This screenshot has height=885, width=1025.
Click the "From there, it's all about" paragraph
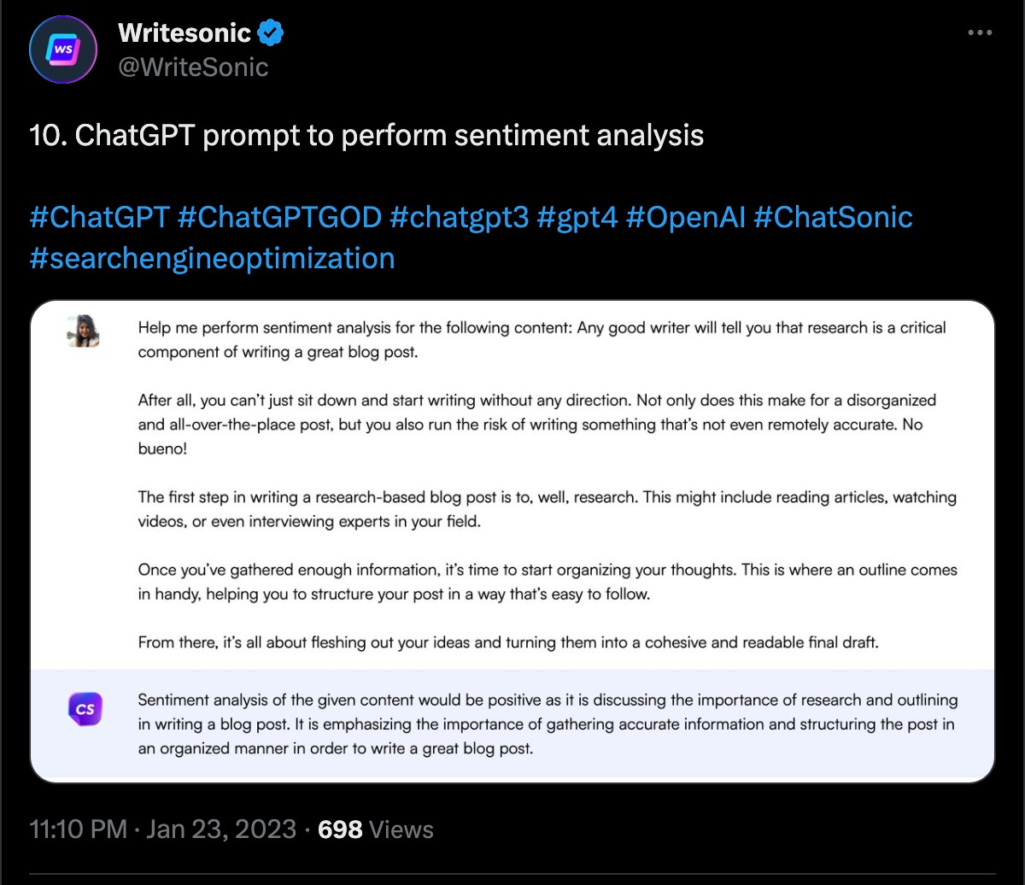pos(507,642)
